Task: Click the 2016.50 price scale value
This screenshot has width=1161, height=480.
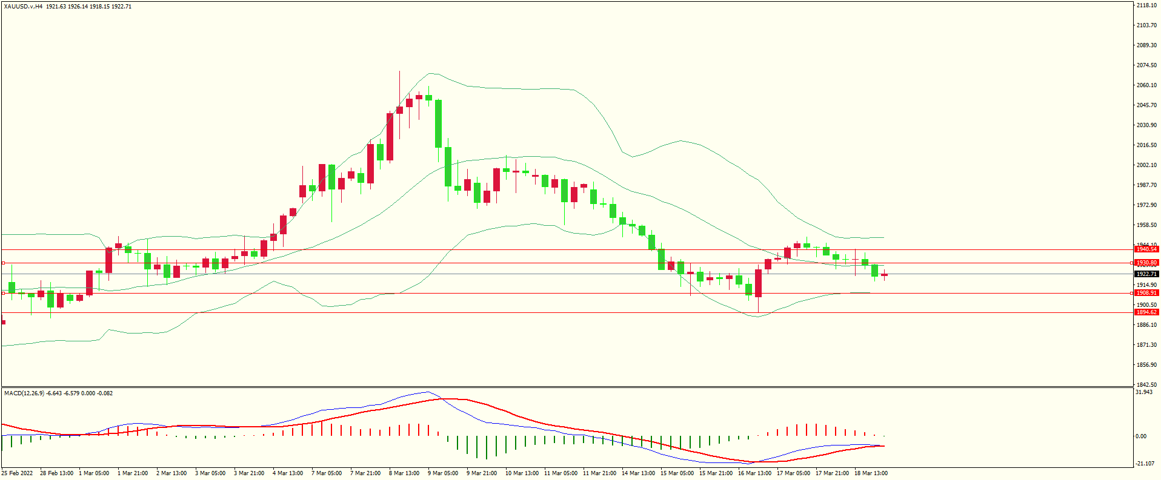Action: point(1146,145)
